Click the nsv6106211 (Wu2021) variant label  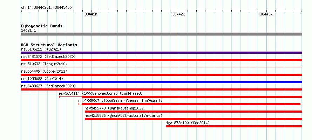[41, 49]
